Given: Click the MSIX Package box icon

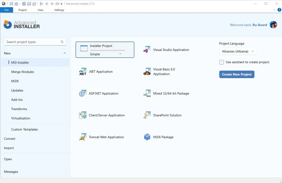Looking at the screenshot, I should [147, 137].
